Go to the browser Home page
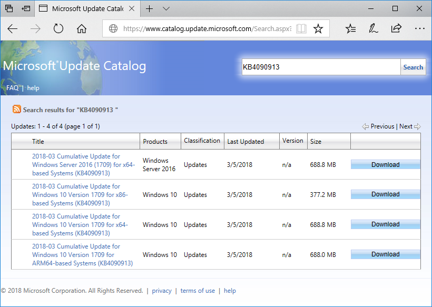Screen dimensions: 432x307 (82, 29)
